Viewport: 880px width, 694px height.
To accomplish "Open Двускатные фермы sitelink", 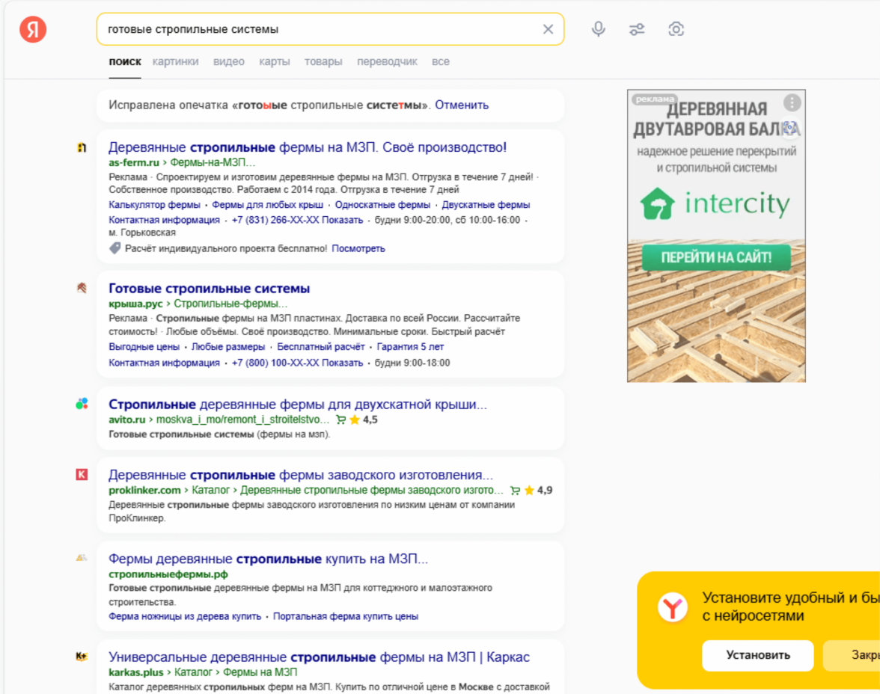I will click(486, 205).
